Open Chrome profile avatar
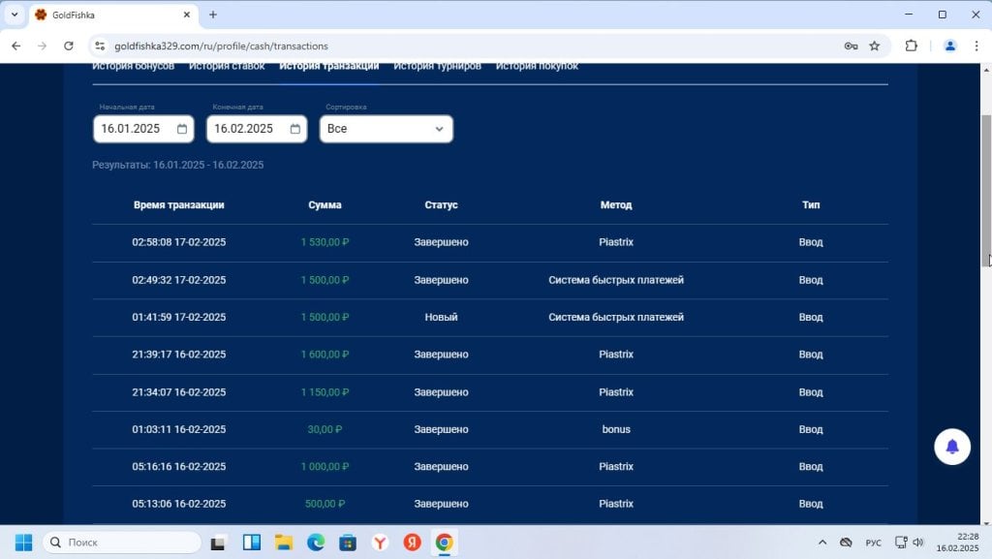The width and height of the screenshot is (992, 559). [x=949, y=46]
